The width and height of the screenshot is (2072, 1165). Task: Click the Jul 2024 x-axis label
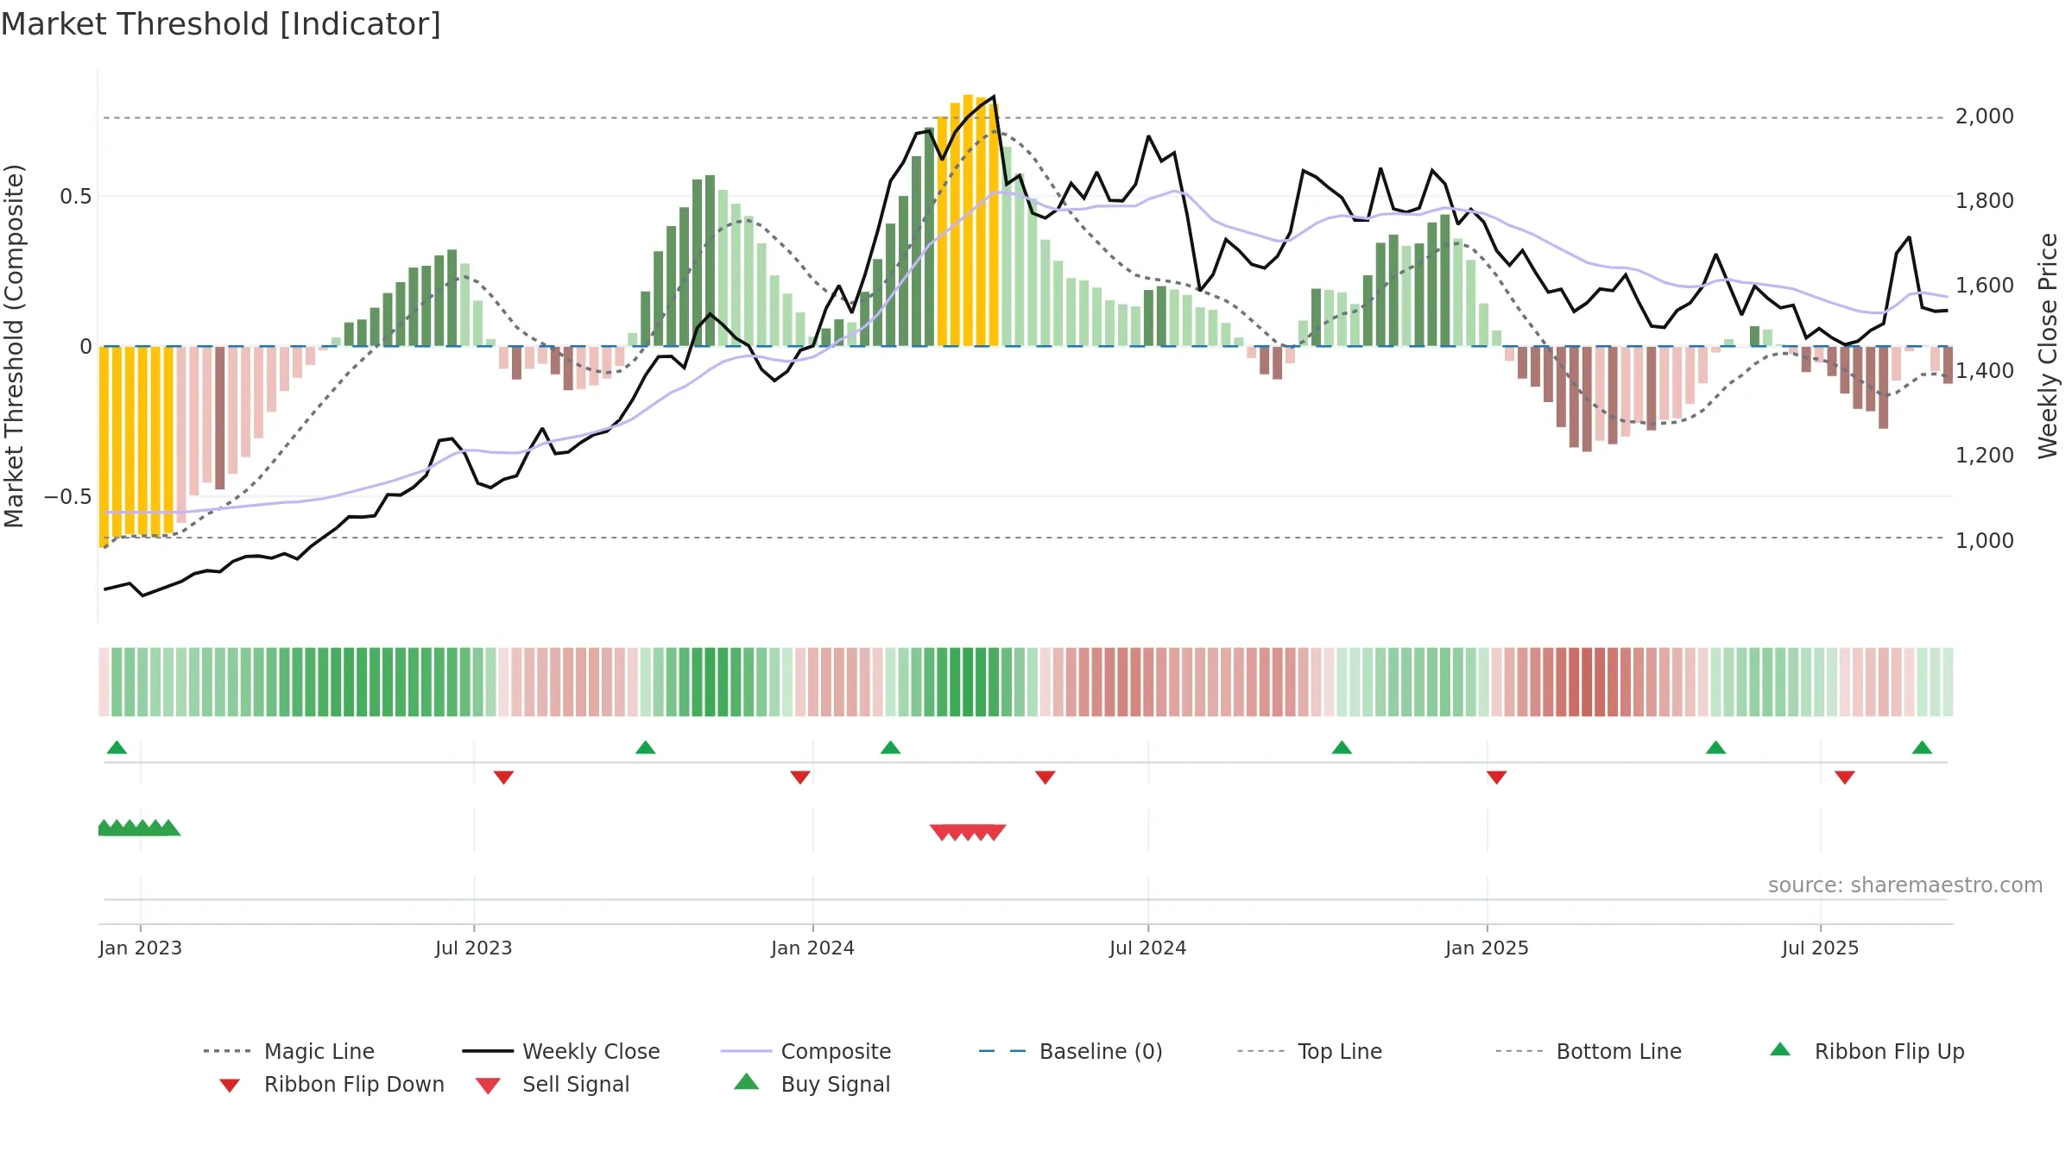click(1147, 948)
